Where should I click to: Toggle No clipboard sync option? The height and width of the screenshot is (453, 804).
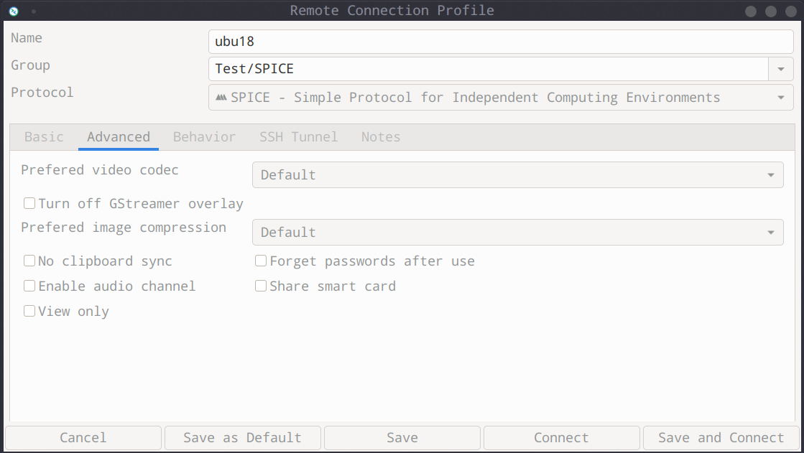[29, 261]
